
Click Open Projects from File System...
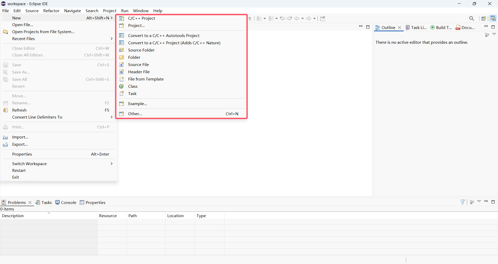coord(59,32)
